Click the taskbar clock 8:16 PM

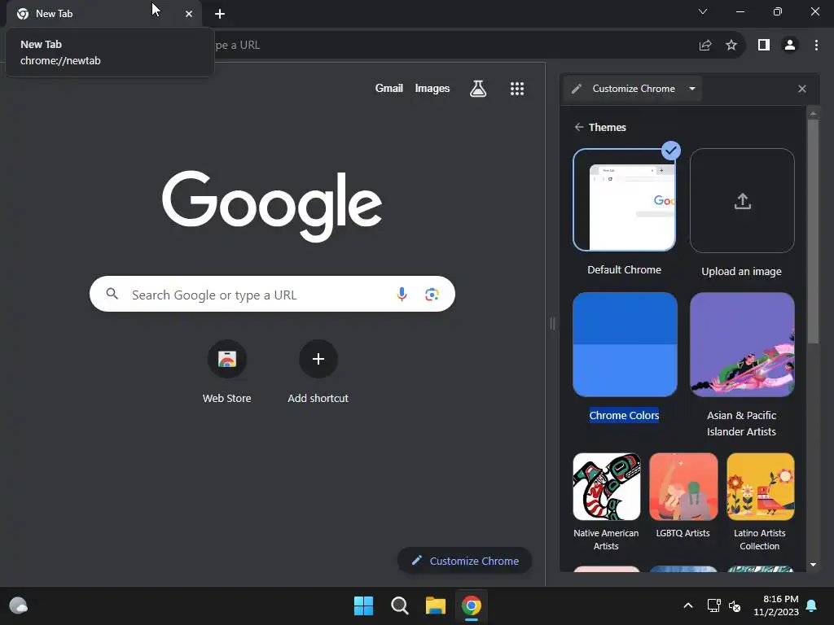[776, 605]
